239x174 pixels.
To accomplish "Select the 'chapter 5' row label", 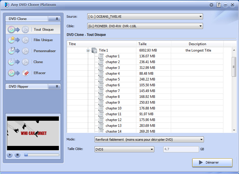I will click(113, 79).
